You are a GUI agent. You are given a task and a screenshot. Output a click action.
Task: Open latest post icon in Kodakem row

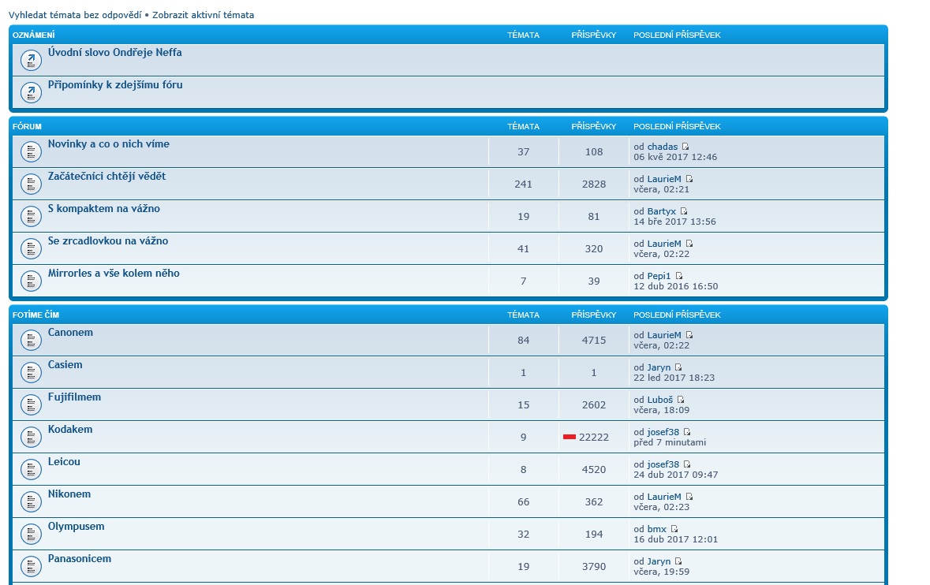687,432
